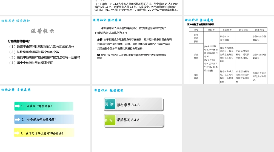Open the 归纳小结 自我反思 slide heading

coord(16,90)
